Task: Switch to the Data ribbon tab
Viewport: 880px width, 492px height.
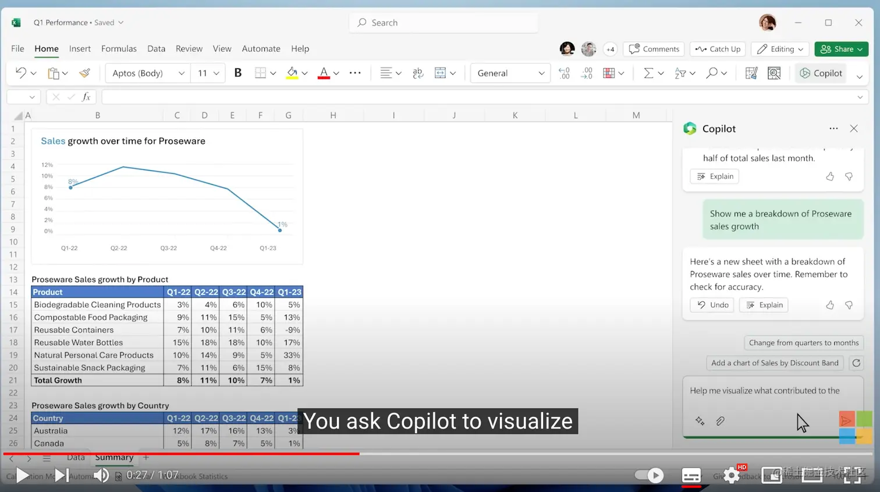Action: click(x=156, y=49)
